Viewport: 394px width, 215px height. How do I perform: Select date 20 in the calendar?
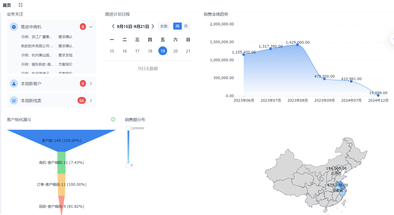pyautogui.click(x=175, y=51)
